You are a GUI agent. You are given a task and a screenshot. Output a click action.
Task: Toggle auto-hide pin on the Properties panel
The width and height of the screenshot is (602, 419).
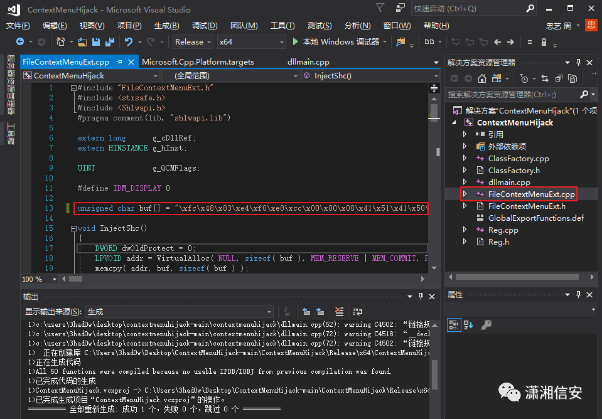pyautogui.click(x=578, y=294)
